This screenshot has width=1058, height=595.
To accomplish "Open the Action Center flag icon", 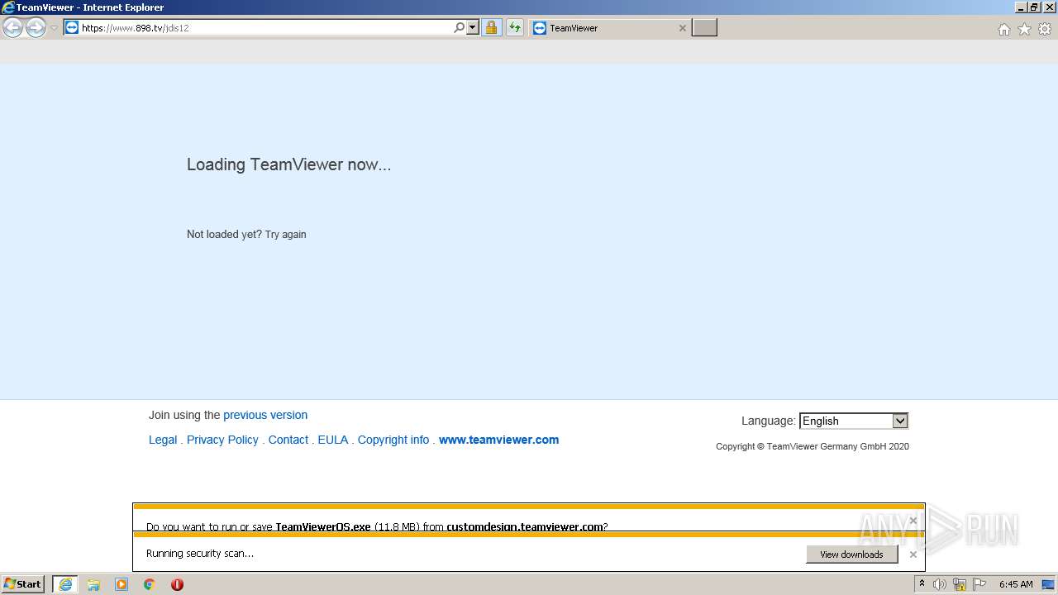I will pyautogui.click(x=979, y=584).
